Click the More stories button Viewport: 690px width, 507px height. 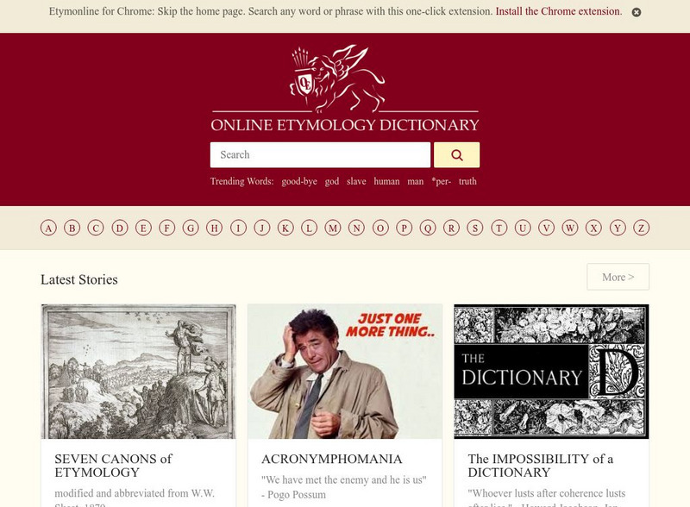tap(618, 277)
